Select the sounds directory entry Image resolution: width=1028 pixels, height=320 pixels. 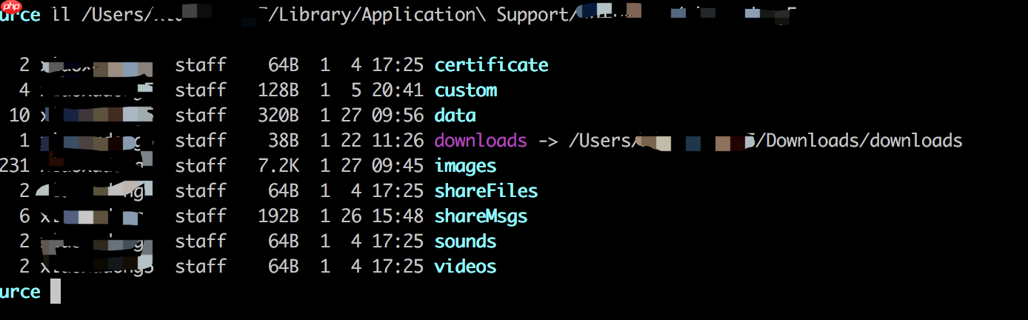[465, 241]
